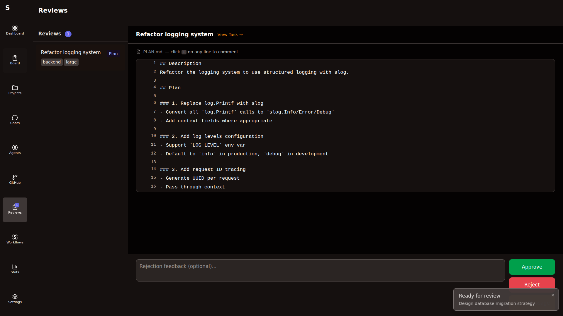Select the Refactor logging system review item

click(71, 52)
